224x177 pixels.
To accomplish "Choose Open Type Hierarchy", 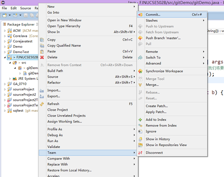I will [88, 26].
